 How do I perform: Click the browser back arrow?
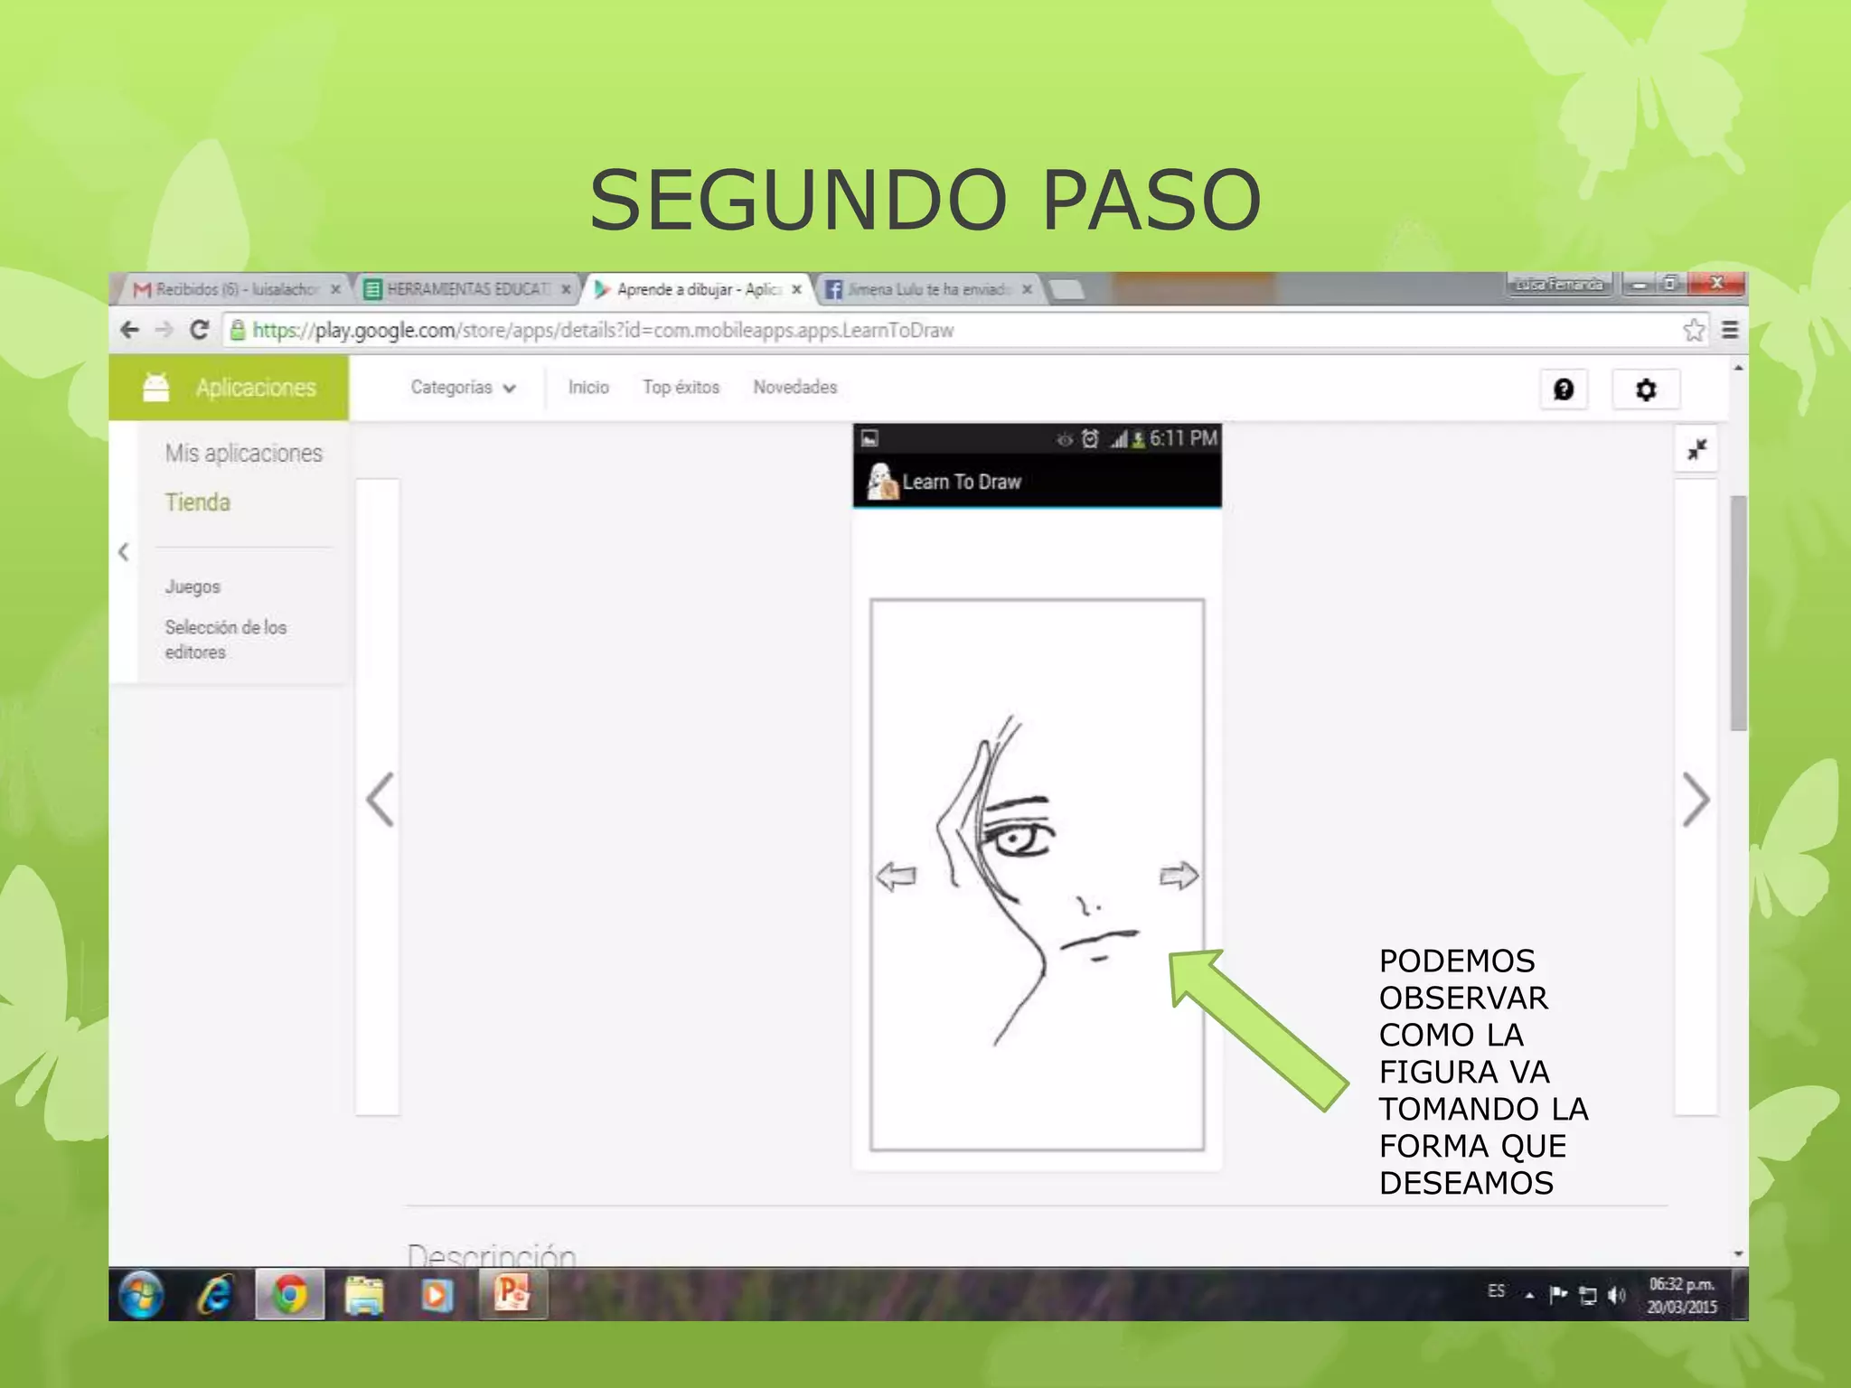coord(130,330)
